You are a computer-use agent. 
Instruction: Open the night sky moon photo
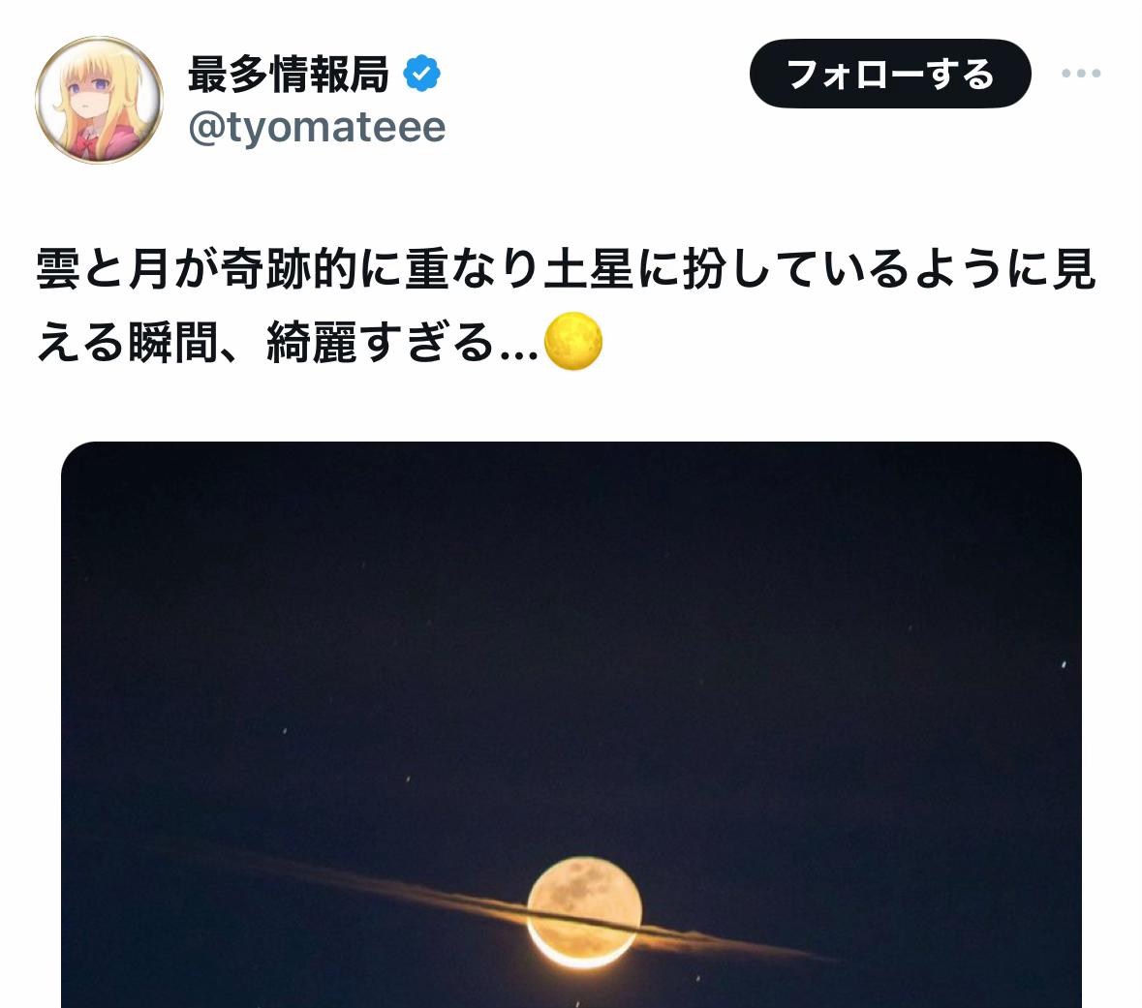(x=571, y=724)
